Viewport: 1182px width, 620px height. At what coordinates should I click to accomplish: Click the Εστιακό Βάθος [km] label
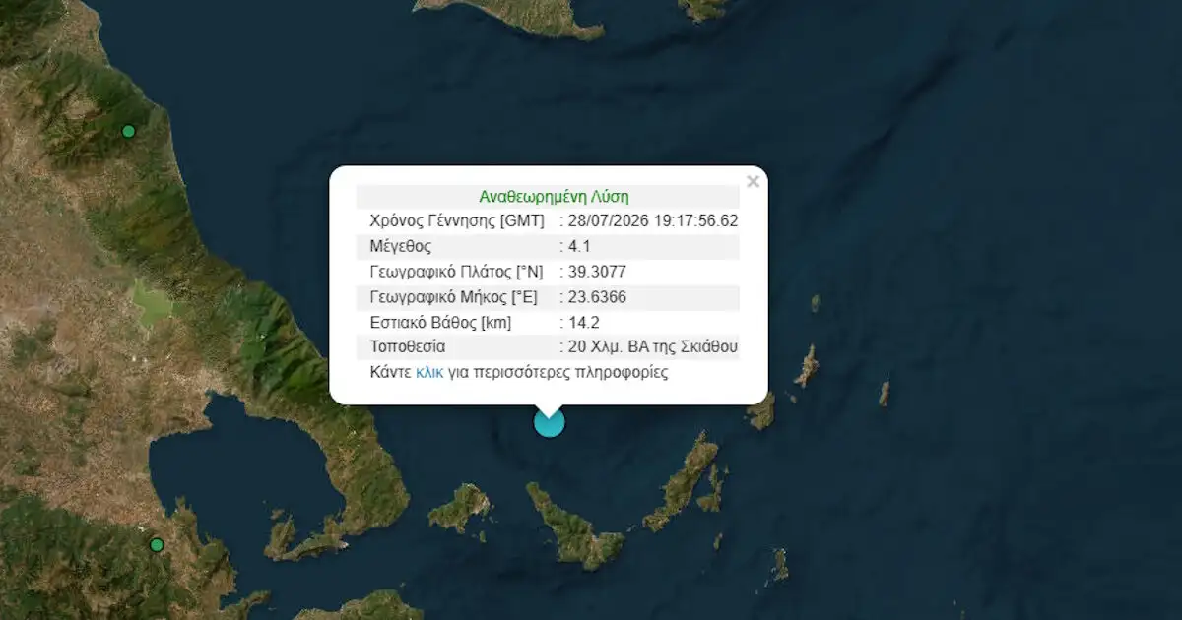[x=440, y=322]
